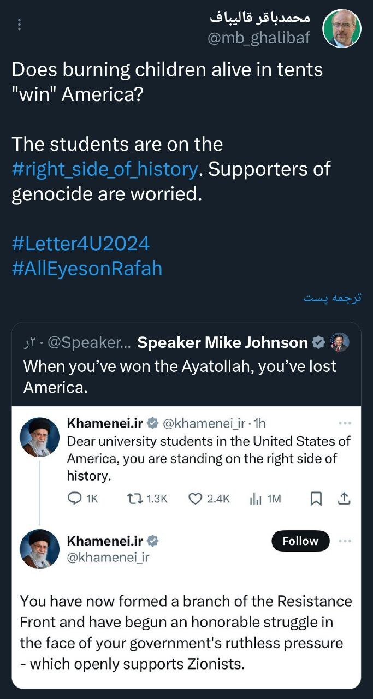Open Ghalibaf's profile avatar
Screen dimensions: 373x699
tap(342, 28)
